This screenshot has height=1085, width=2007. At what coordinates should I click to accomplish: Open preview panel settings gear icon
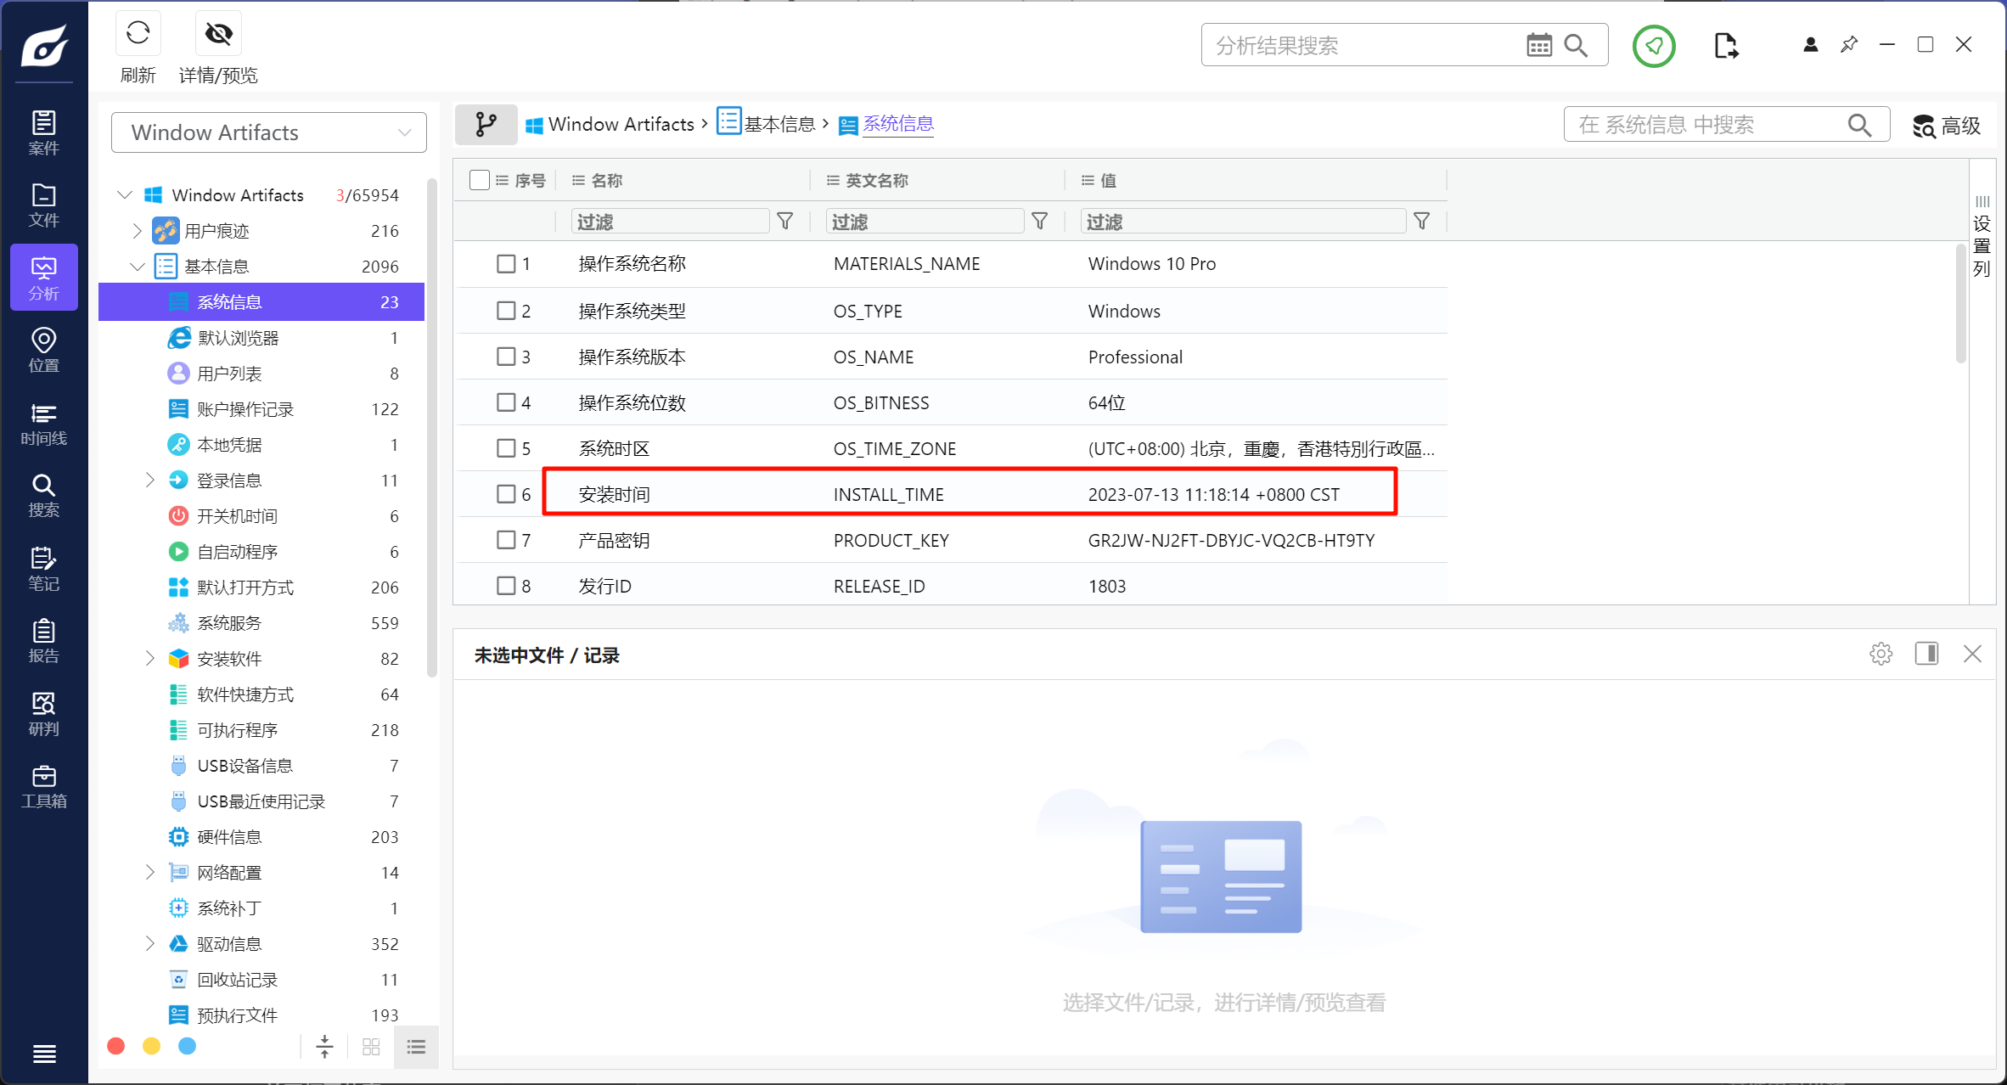(x=1881, y=654)
